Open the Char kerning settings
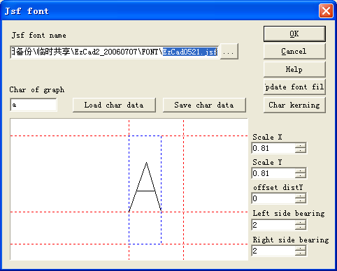This screenshot has width=337, height=271. pyautogui.click(x=294, y=105)
